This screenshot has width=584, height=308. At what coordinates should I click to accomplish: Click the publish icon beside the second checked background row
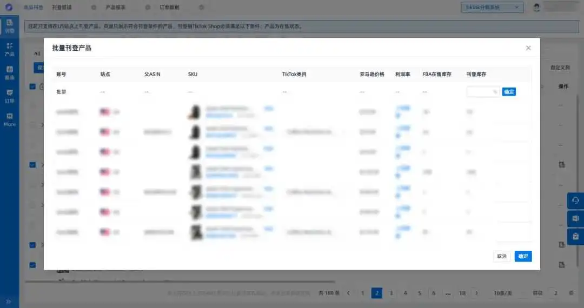coord(562,164)
